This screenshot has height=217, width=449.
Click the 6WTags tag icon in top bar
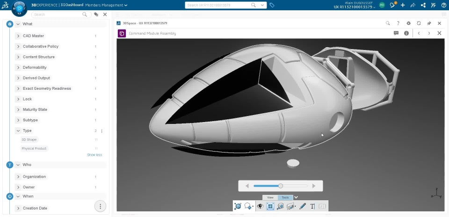tap(272, 5)
